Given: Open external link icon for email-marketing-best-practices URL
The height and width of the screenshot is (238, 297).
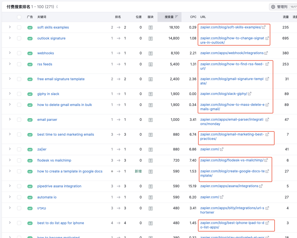Looking at the screenshot, I should click(267, 135).
